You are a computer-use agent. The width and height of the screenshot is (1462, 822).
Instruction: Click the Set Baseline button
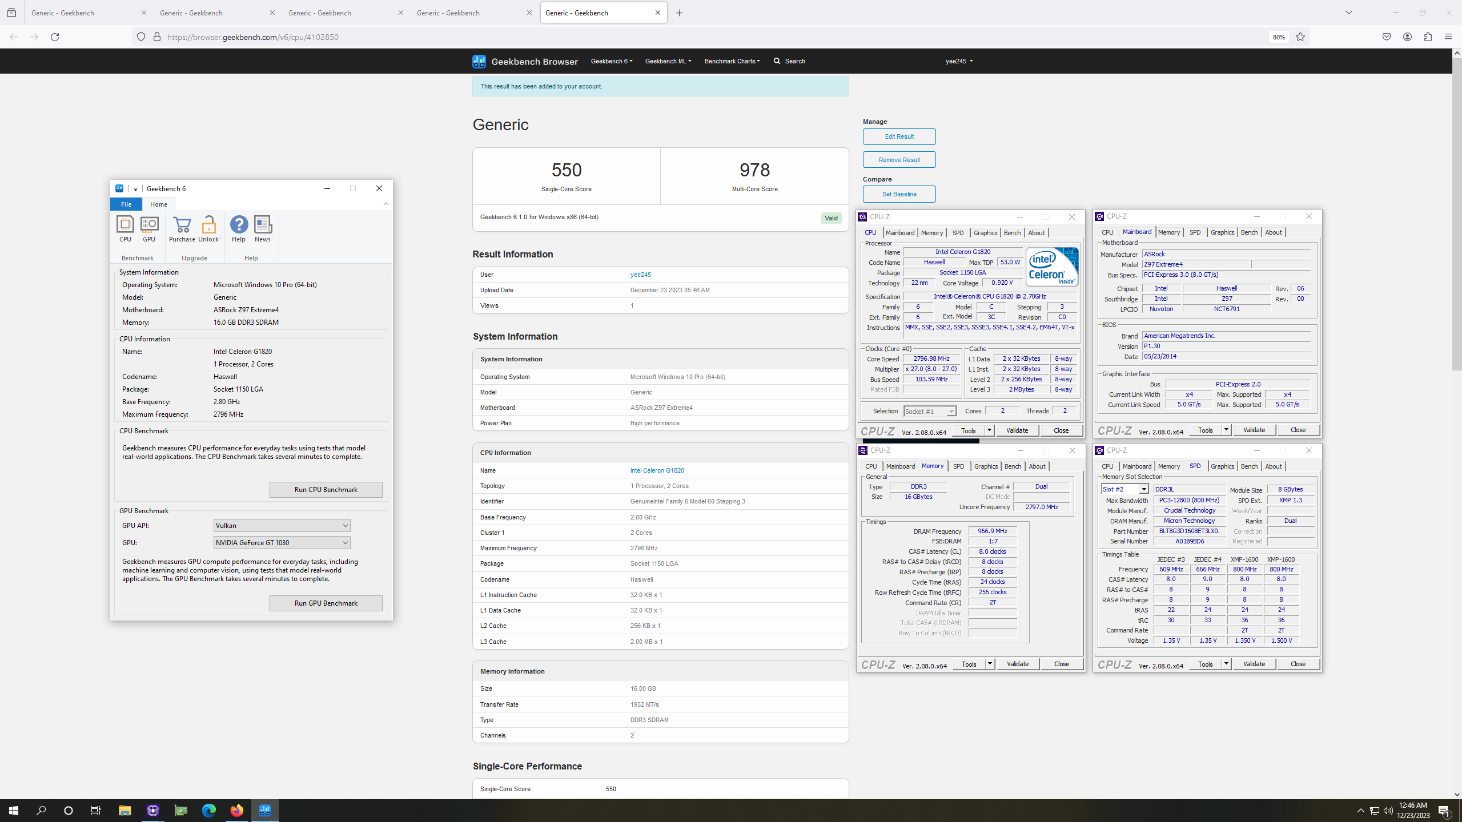[x=899, y=194]
